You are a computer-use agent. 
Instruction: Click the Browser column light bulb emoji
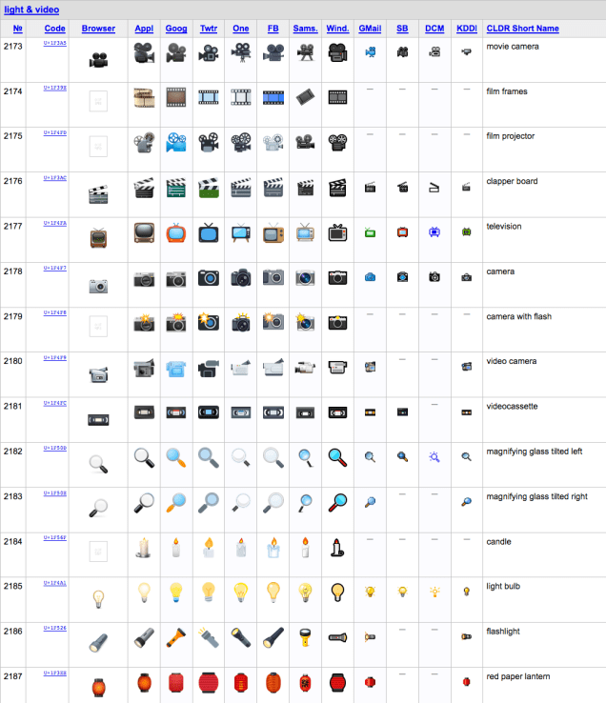[98, 598]
